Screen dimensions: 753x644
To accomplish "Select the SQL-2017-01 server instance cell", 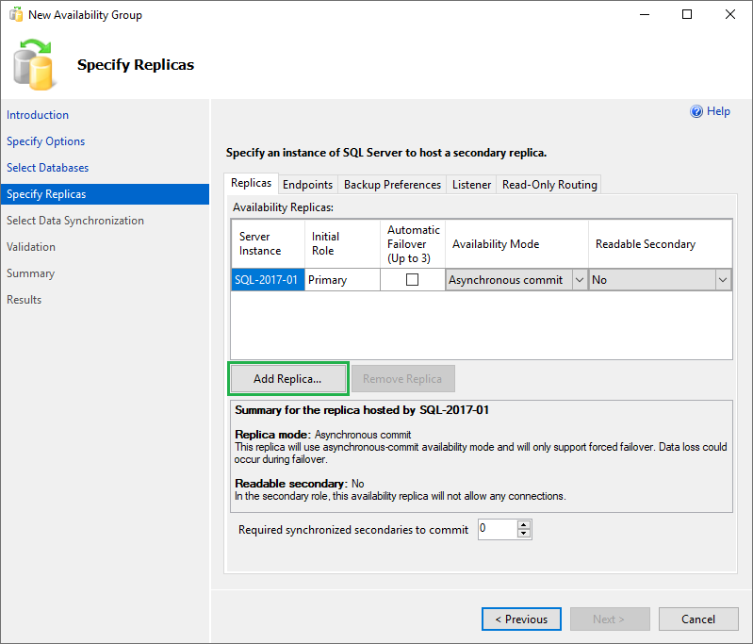I will coord(268,280).
